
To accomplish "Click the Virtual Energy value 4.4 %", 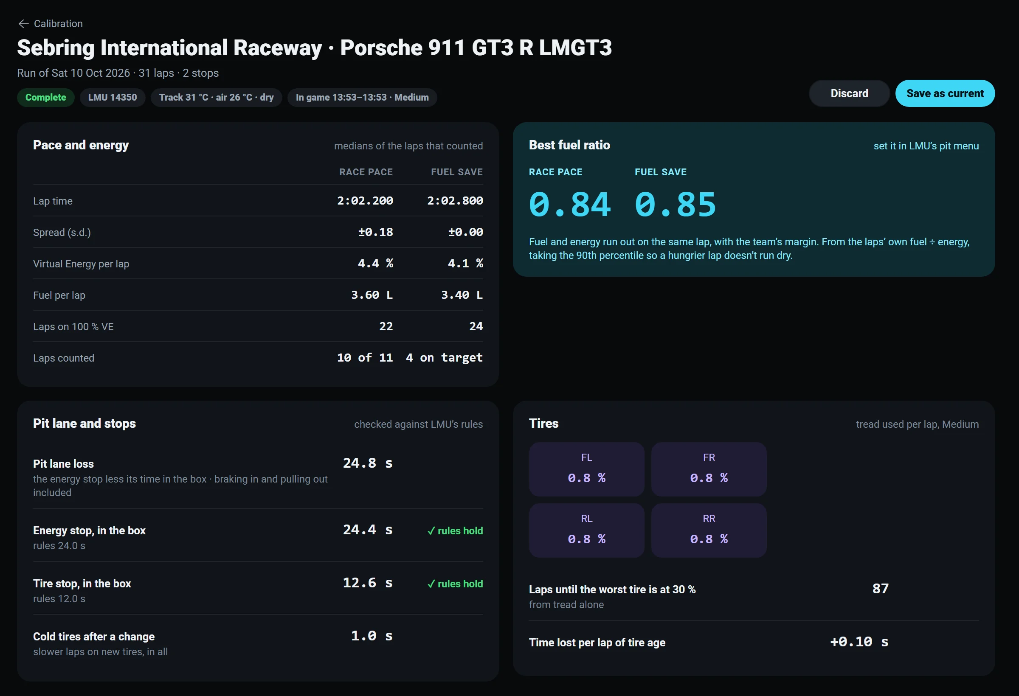I will [x=375, y=264].
